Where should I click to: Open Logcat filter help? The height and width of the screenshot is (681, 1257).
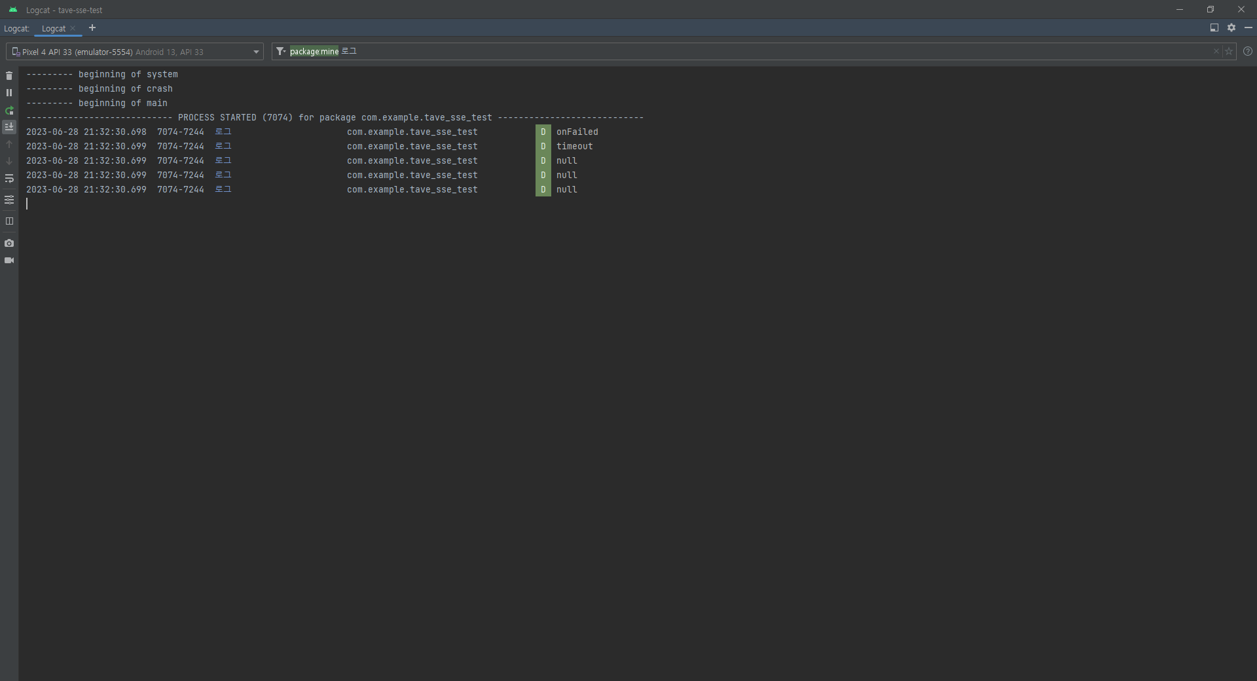pos(1248,52)
